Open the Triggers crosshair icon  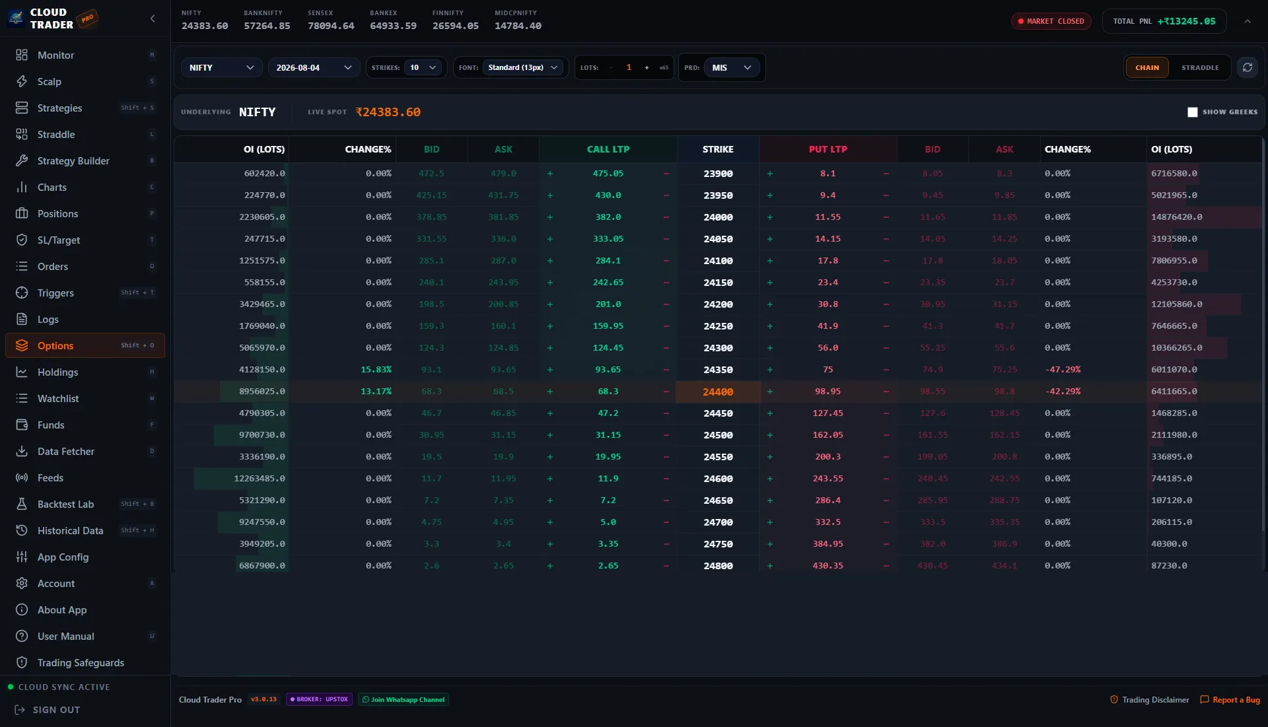click(x=22, y=293)
